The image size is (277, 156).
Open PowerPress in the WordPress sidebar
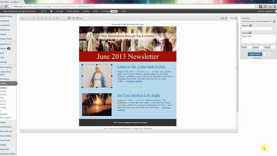[x=5, y=140]
